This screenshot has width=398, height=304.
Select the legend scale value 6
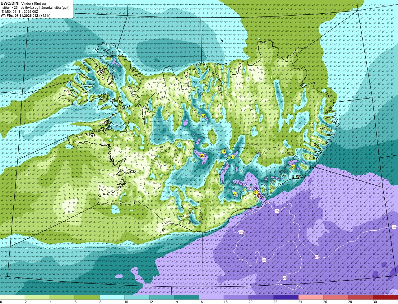coord(75,302)
